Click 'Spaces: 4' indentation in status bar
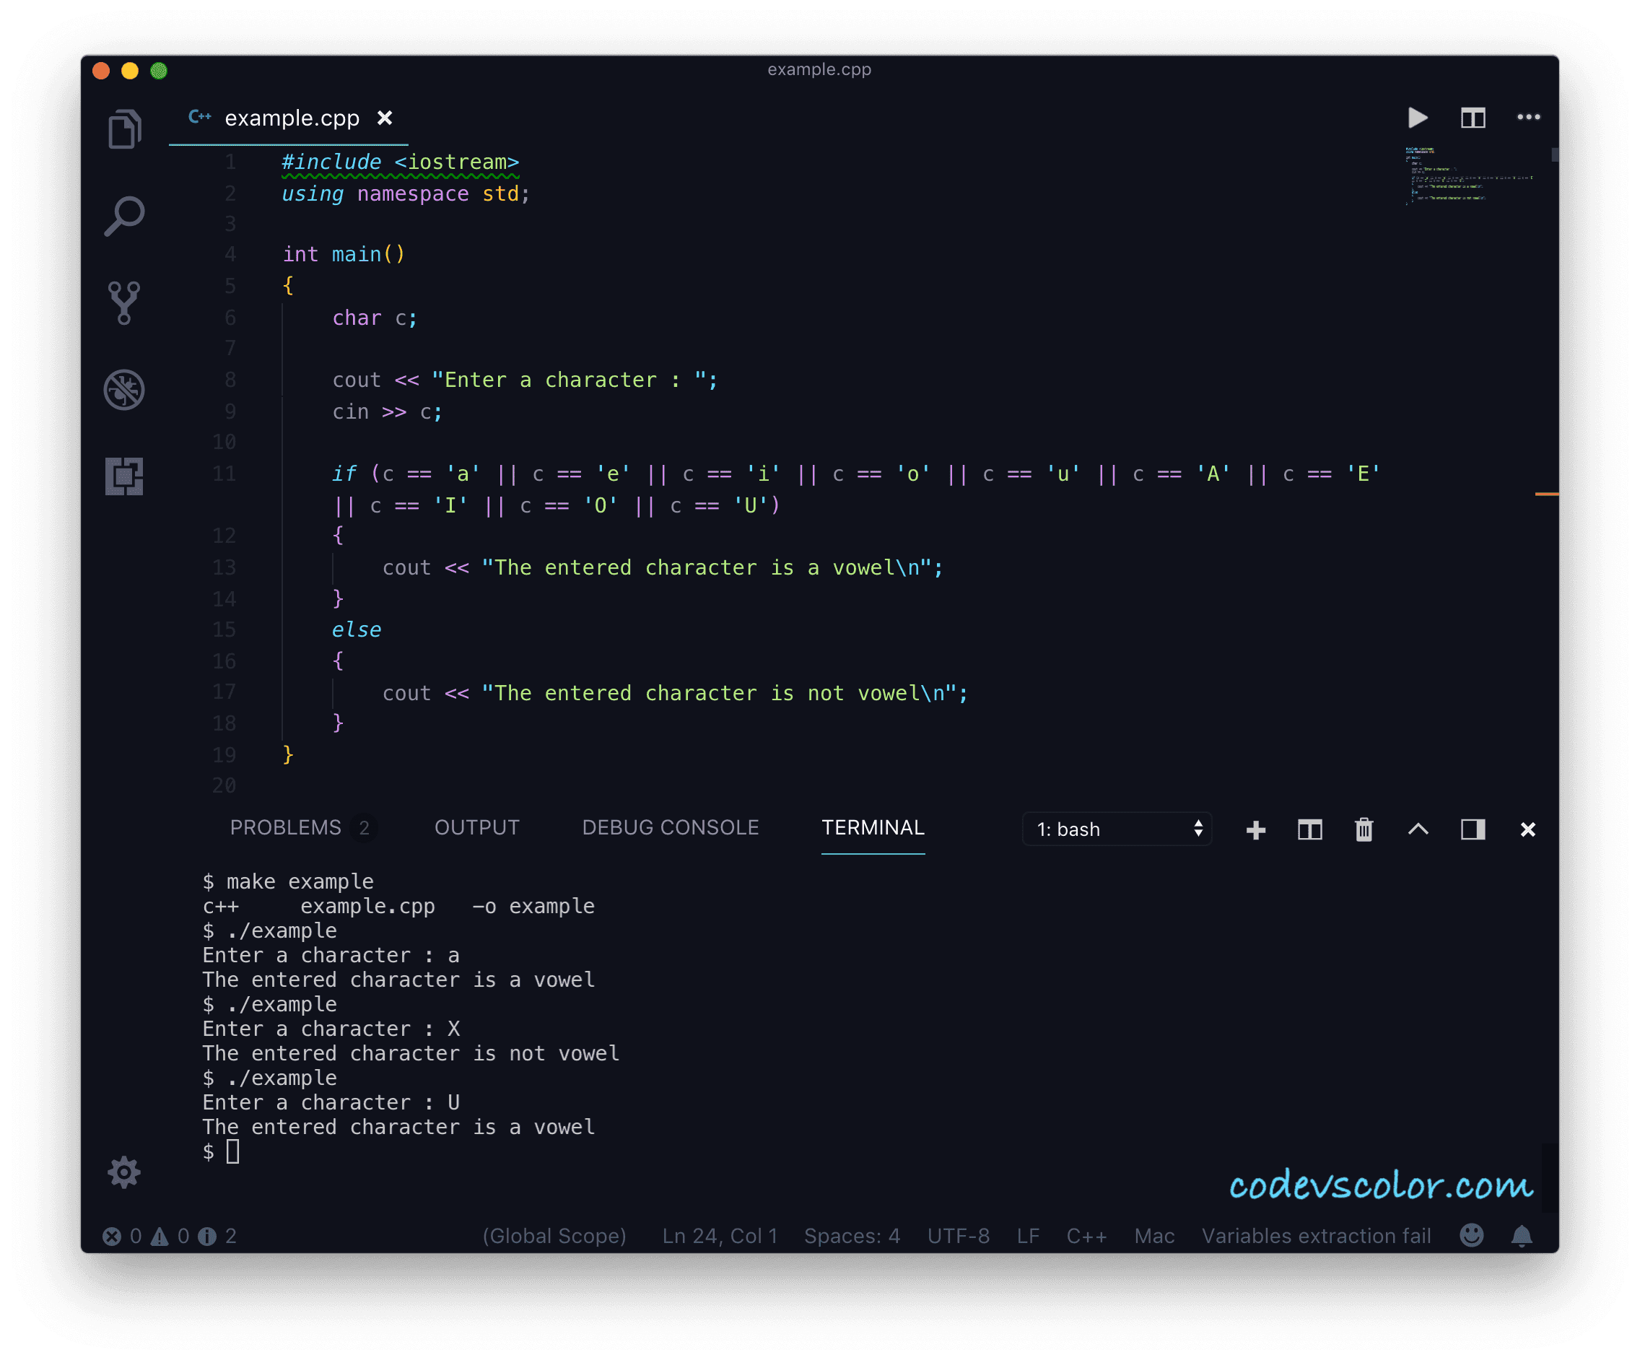1640x1360 pixels. pos(852,1236)
